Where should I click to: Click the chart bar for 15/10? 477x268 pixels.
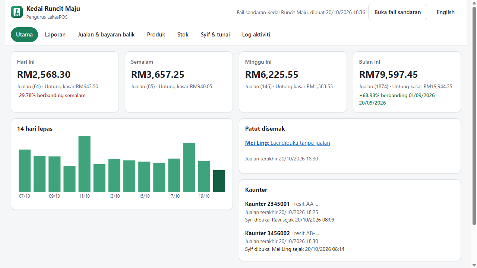tap(144, 177)
